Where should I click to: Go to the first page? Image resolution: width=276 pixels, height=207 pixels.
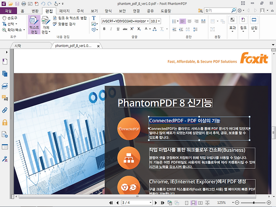click(111, 203)
